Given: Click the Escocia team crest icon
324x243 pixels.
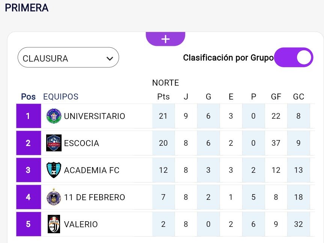Looking at the screenshot, I should click(x=54, y=143).
